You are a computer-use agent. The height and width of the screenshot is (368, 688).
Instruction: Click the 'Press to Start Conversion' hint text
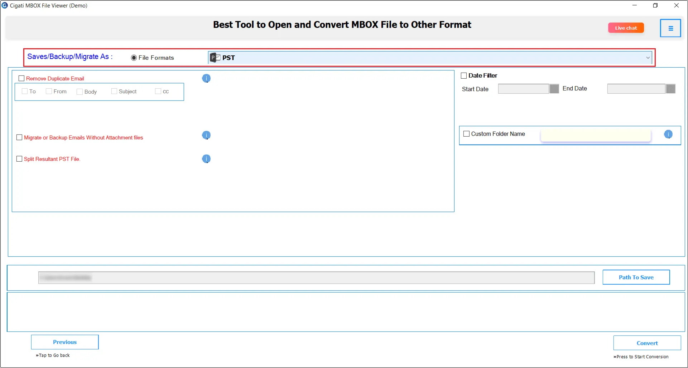641,357
